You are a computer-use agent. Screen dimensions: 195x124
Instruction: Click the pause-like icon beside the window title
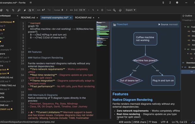click(31, 3)
